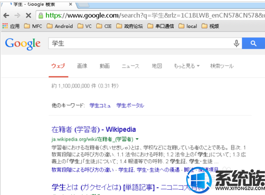The height and width of the screenshot is (195, 265).
Task: Expand the arrow beside ja.wikipedia.org URL
Action: pos(137,139)
